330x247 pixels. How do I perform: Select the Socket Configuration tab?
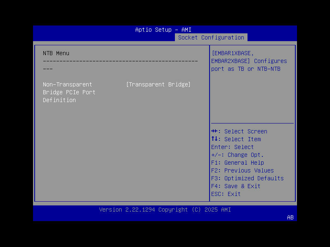coord(211,37)
